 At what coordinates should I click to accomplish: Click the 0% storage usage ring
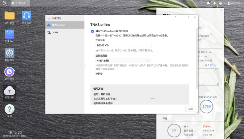(x=174, y=130)
